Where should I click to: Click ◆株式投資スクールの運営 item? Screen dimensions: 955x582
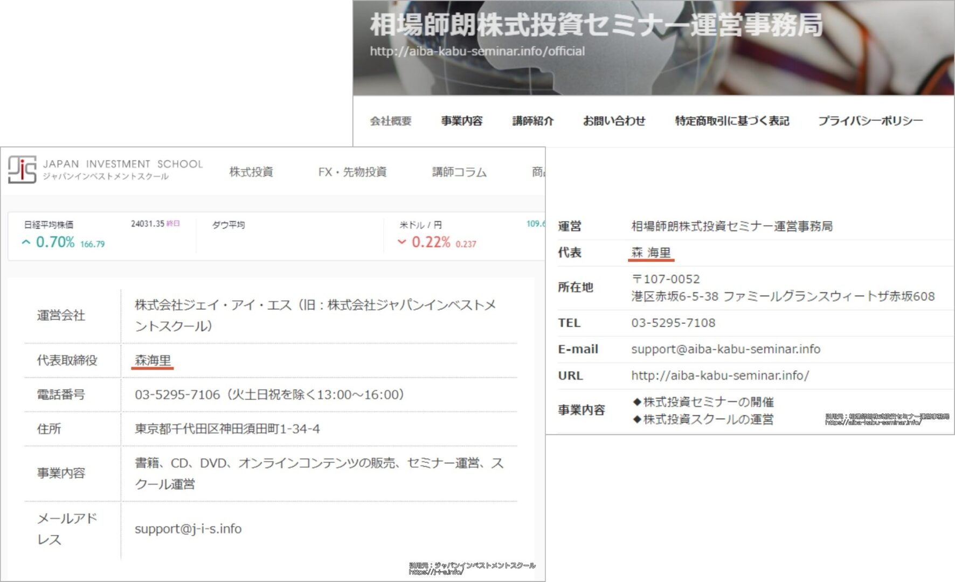703,419
